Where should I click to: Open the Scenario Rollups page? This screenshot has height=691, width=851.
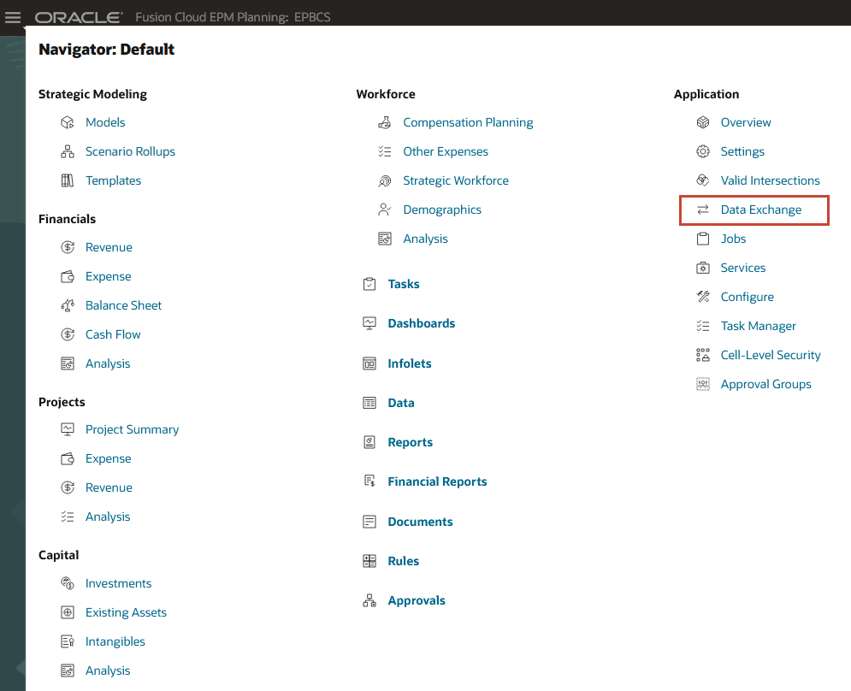click(x=130, y=151)
